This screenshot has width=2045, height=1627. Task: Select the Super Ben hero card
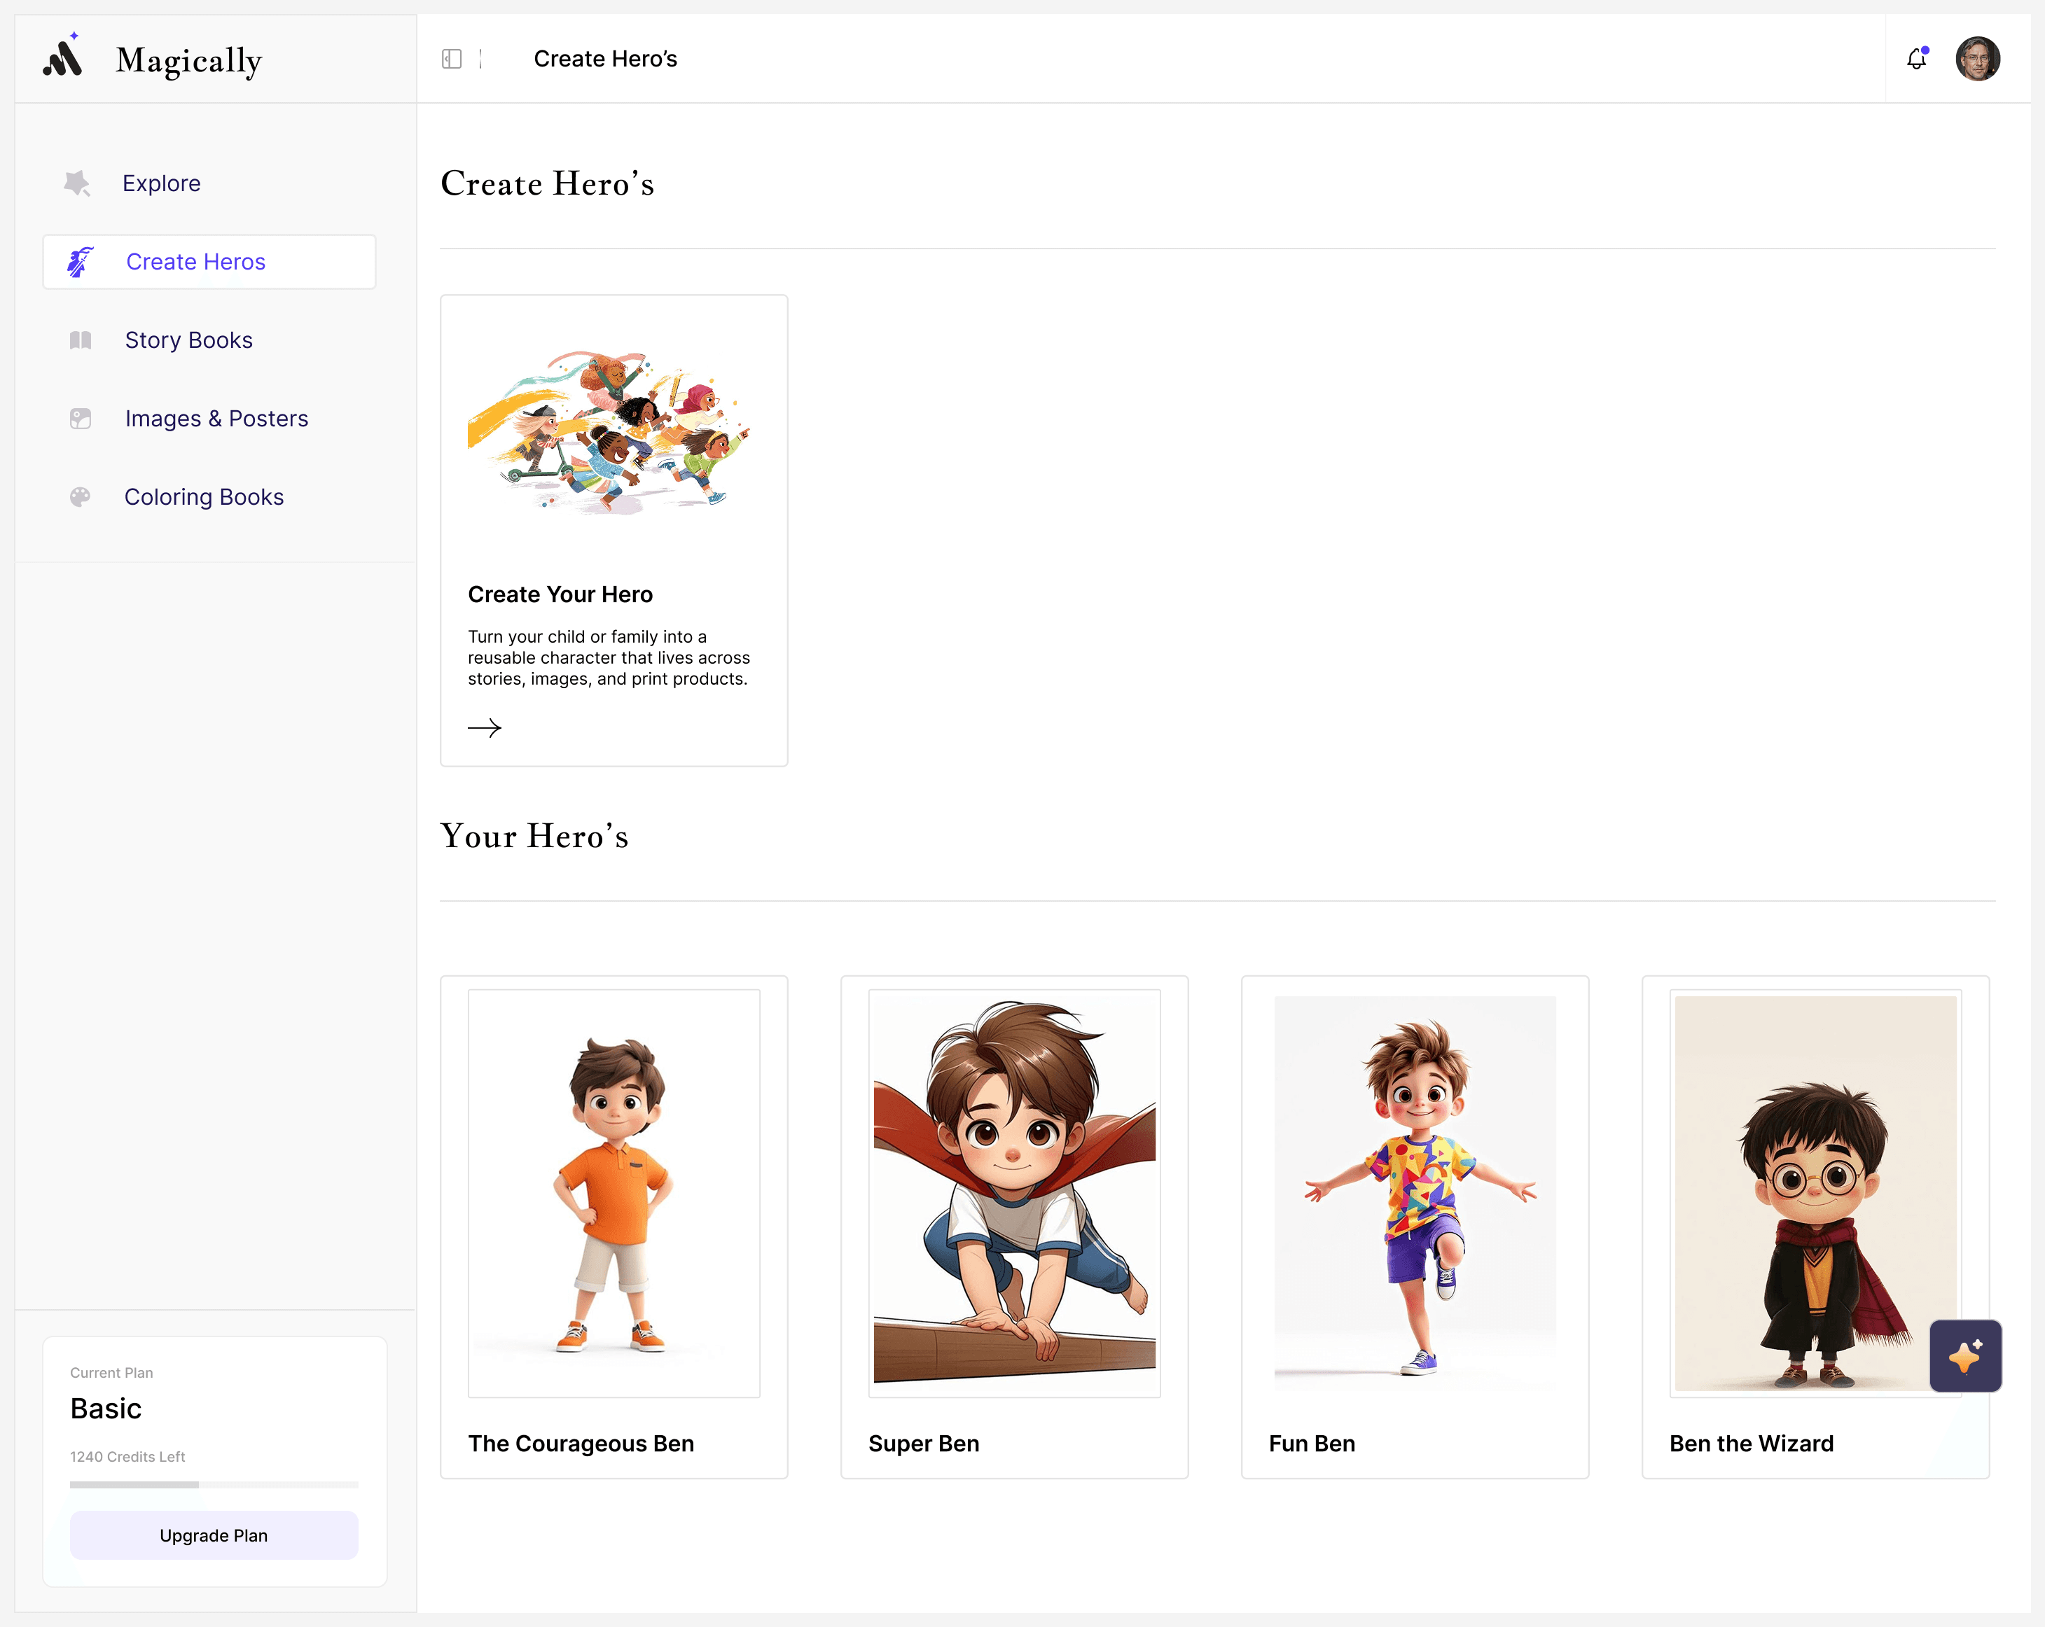[x=1014, y=1225]
